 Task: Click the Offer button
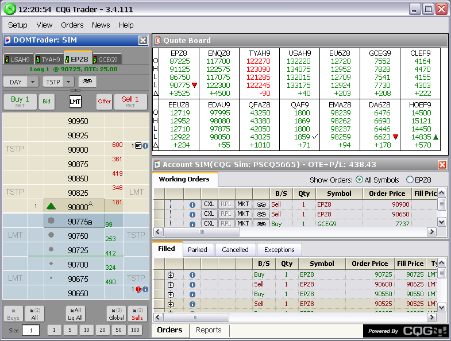click(x=104, y=102)
